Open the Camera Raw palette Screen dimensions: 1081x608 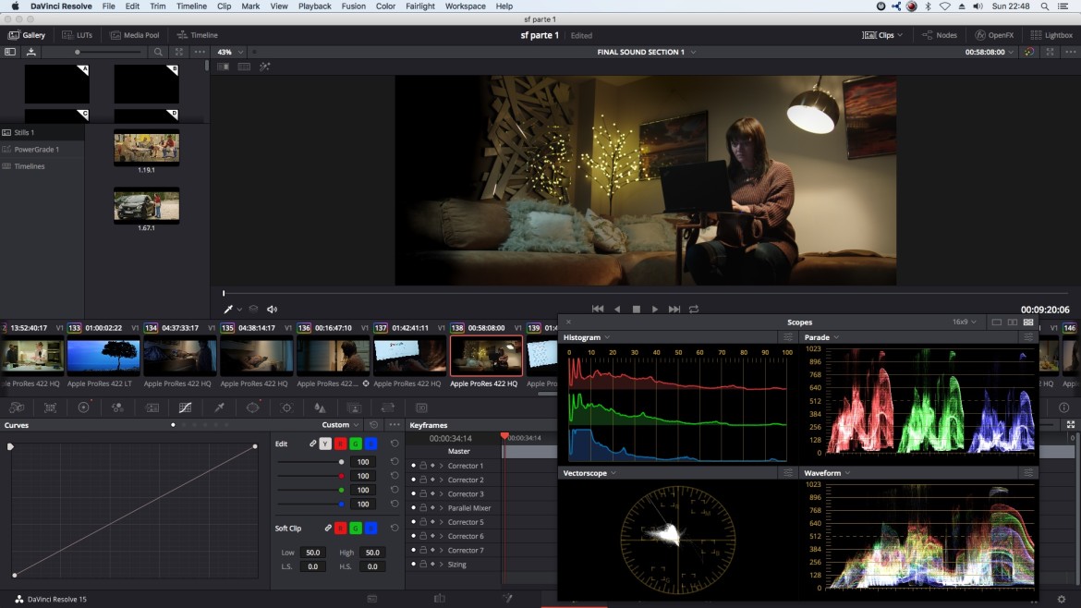click(17, 408)
